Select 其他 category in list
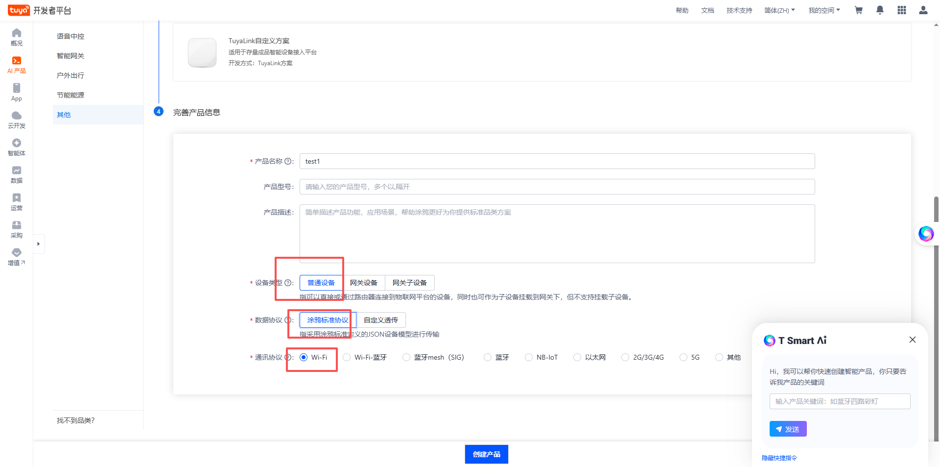The image size is (940, 467). tap(98, 115)
